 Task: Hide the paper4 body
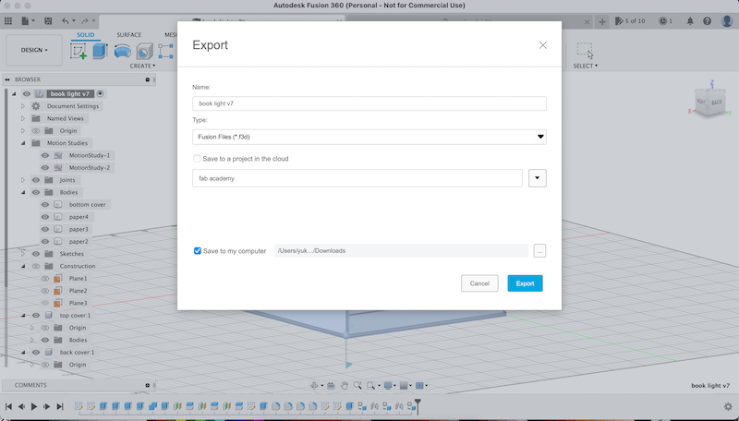pos(45,217)
